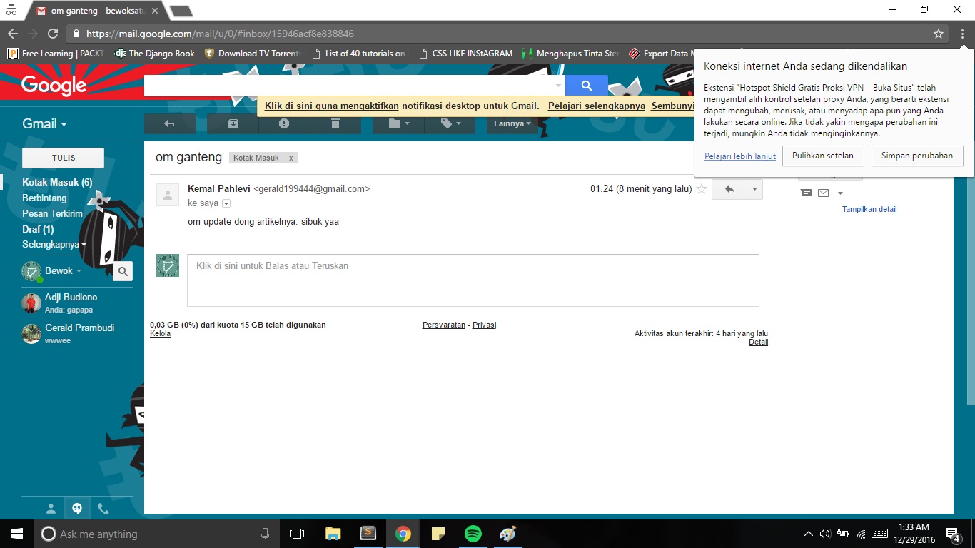Open the Move to folder menu
This screenshot has width=975, height=548.
(x=398, y=123)
